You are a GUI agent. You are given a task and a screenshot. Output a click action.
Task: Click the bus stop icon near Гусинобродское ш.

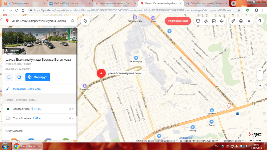point(237,114)
